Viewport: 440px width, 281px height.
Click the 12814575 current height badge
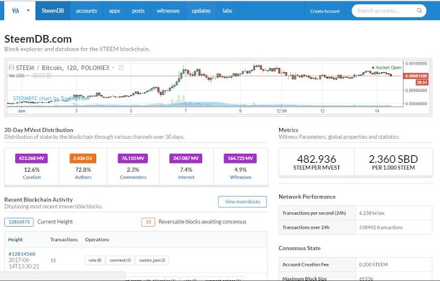[x=19, y=222]
